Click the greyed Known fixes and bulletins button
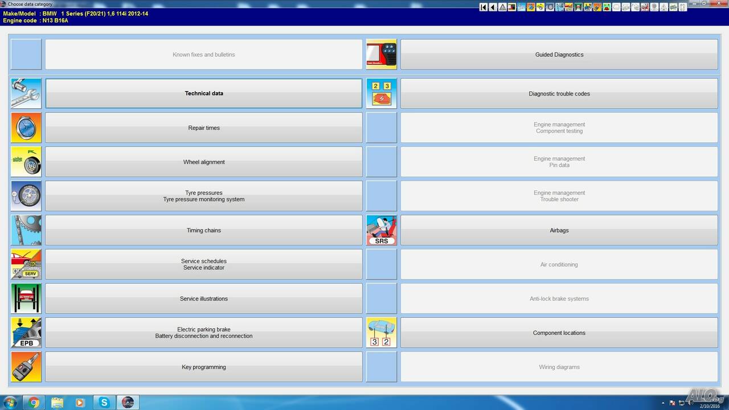Image resolution: width=729 pixels, height=410 pixels. [x=204, y=55]
